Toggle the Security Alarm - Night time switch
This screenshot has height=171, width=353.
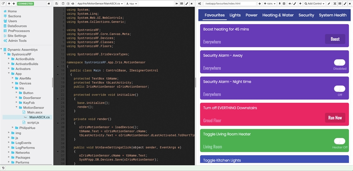339,88
